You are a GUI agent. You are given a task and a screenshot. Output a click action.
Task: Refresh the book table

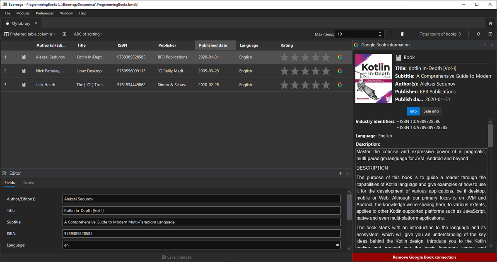[478, 34]
